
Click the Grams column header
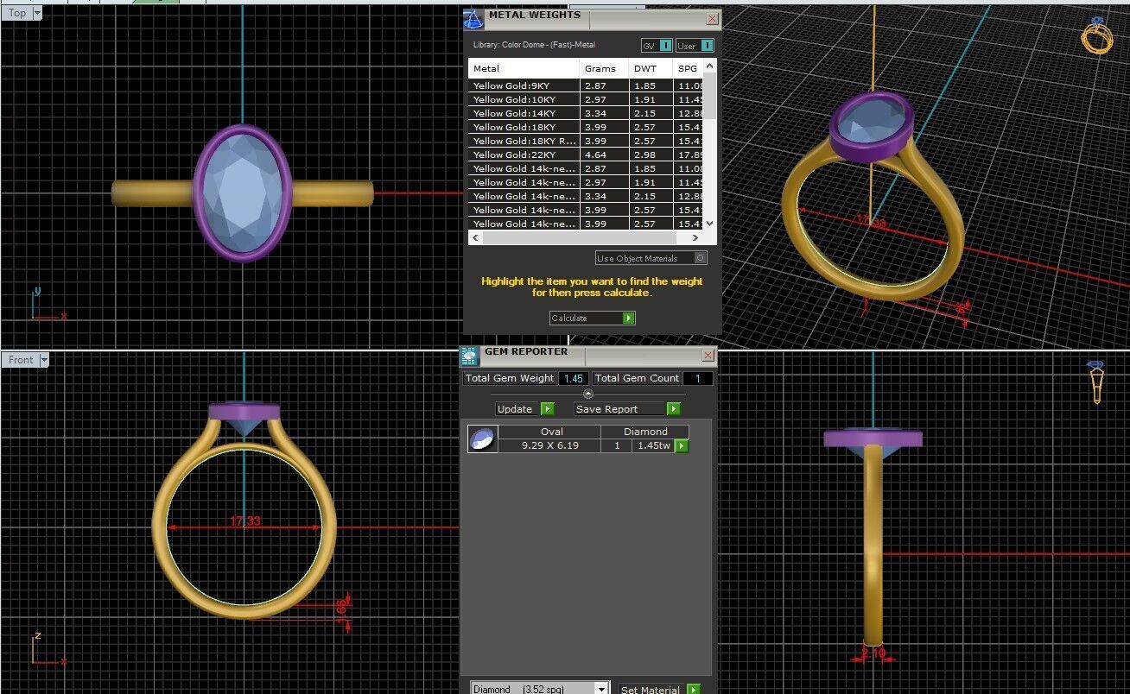(604, 68)
